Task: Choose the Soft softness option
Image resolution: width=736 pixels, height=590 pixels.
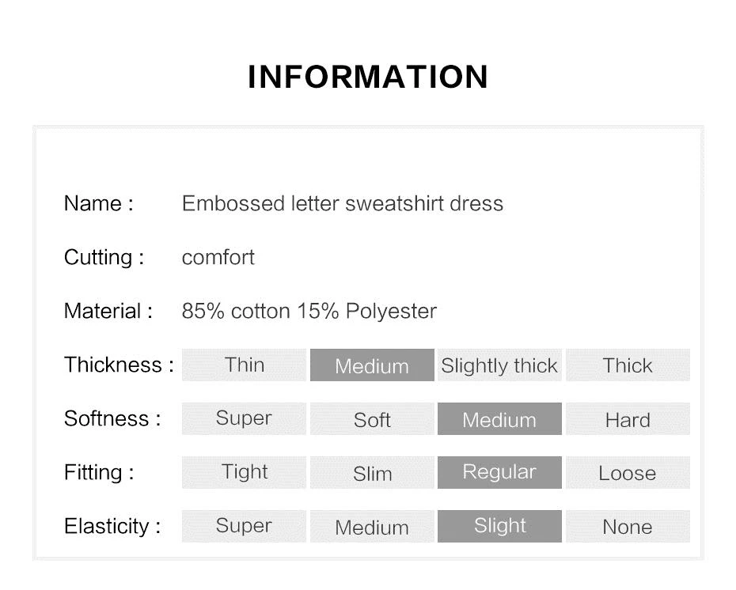Action: 372,418
